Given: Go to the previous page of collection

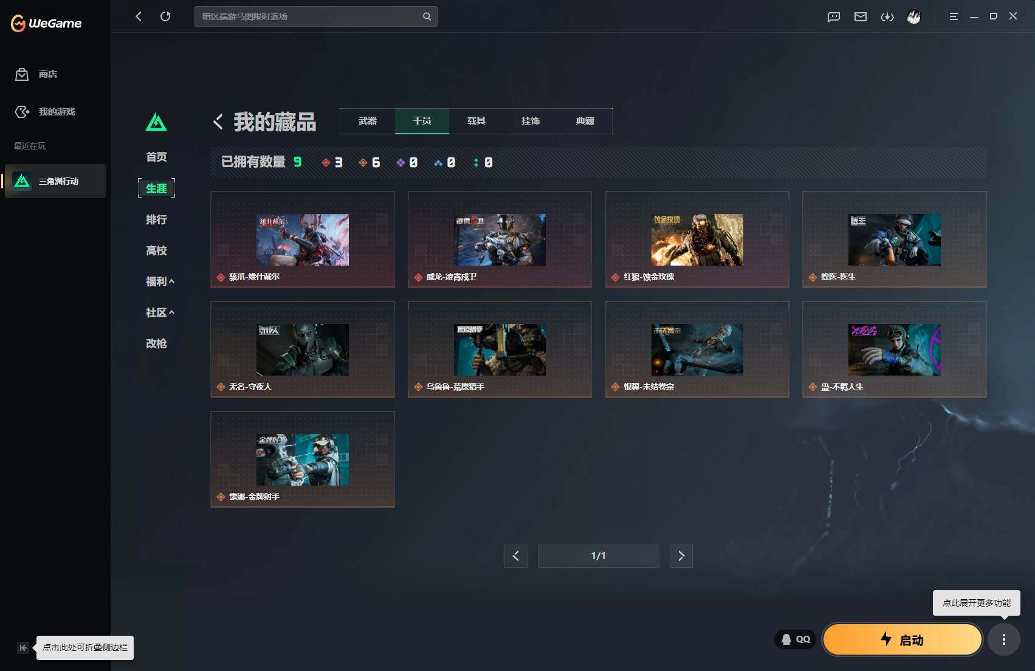Looking at the screenshot, I should tap(516, 556).
